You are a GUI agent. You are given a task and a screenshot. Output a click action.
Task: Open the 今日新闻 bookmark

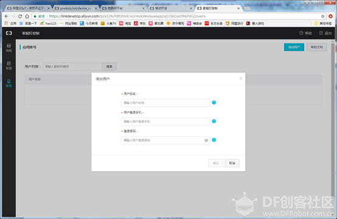coord(89,24)
